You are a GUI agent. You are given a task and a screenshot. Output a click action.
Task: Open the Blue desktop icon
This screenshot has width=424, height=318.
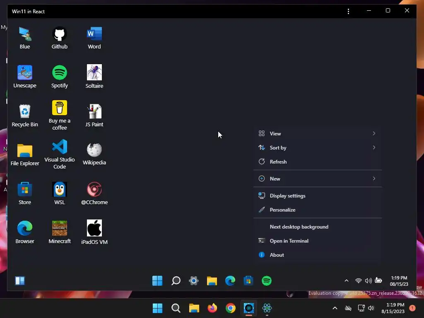pos(24,38)
